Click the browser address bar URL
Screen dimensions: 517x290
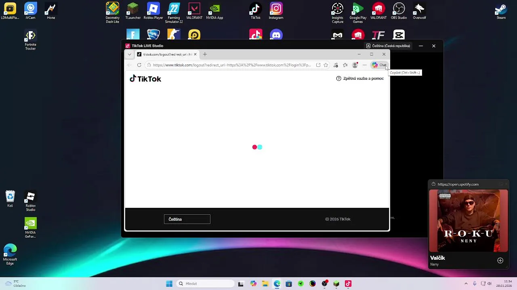pos(232,65)
